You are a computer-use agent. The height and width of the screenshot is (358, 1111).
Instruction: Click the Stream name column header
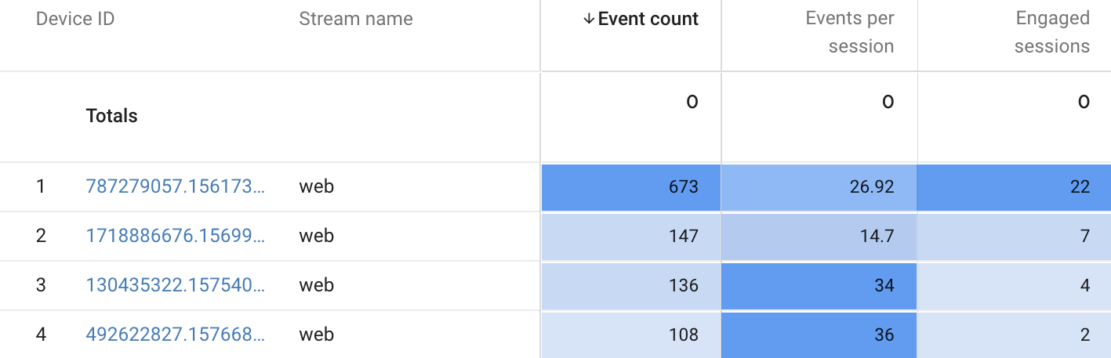coord(356,19)
